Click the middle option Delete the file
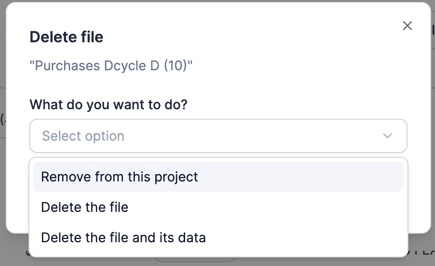 (218, 207)
